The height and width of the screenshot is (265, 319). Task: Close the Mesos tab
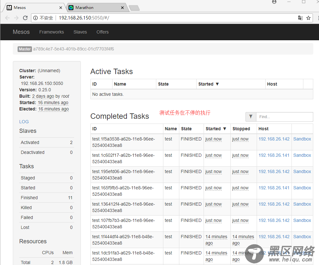tap(61, 8)
